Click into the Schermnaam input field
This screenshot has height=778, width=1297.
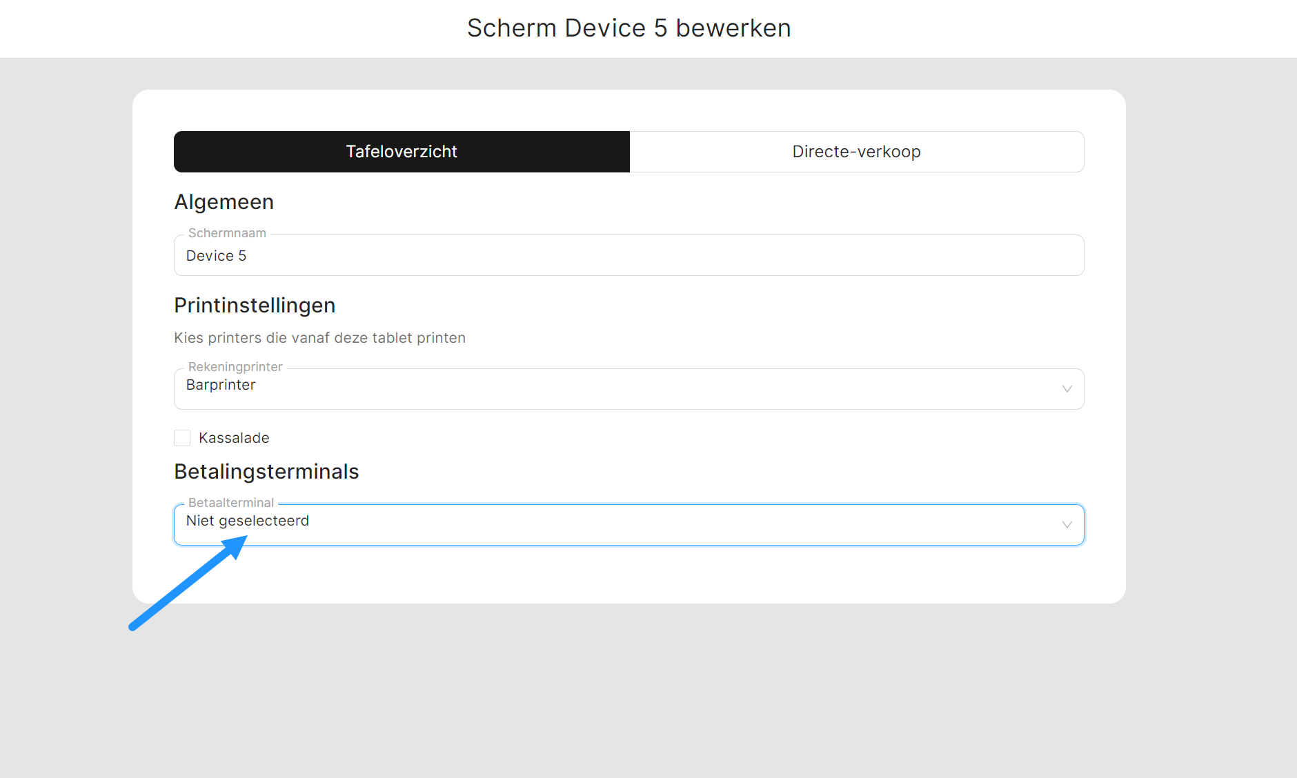tap(628, 256)
